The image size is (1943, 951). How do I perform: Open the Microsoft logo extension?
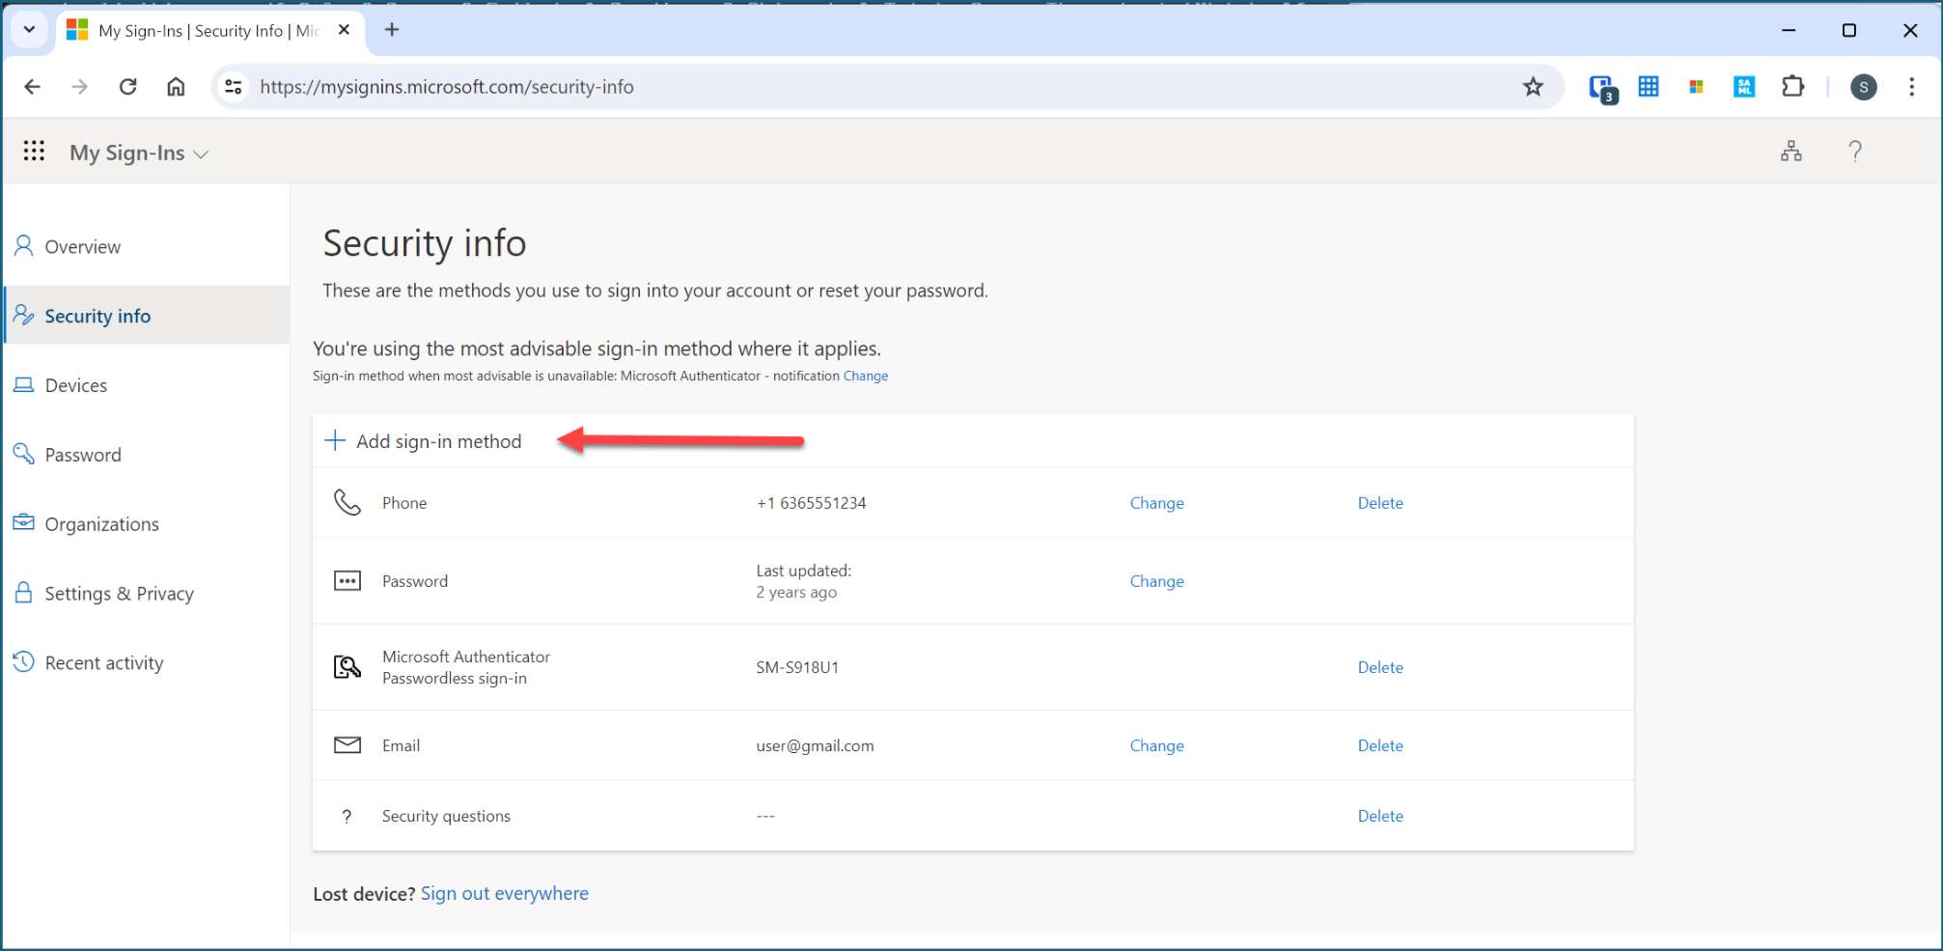pos(1696,87)
